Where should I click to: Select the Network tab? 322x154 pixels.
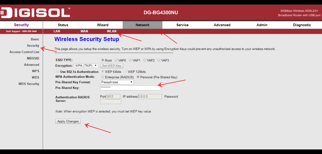[x=142, y=25]
